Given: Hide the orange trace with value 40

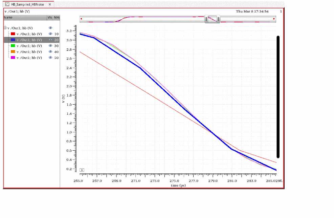Looking at the screenshot, I should 50,52.
